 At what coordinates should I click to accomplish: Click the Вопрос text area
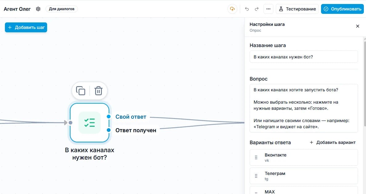[x=304, y=108]
